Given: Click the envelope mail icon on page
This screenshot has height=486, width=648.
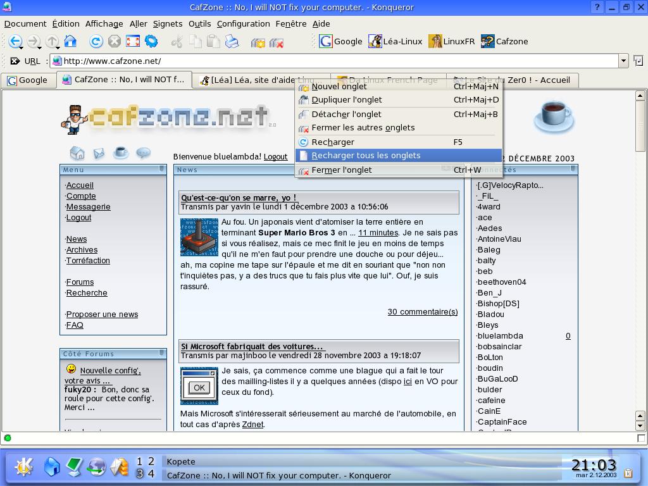Looking at the screenshot, I should click(x=99, y=153).
